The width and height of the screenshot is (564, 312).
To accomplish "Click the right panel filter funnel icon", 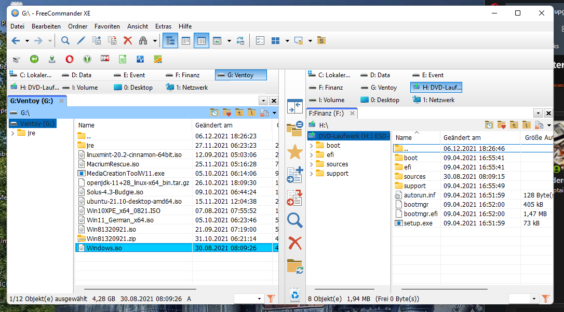I will pyautogui.click(x=546, y=299).
